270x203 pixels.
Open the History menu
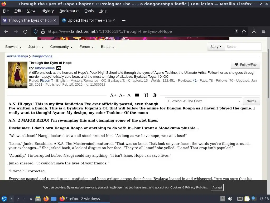(47, 11)
